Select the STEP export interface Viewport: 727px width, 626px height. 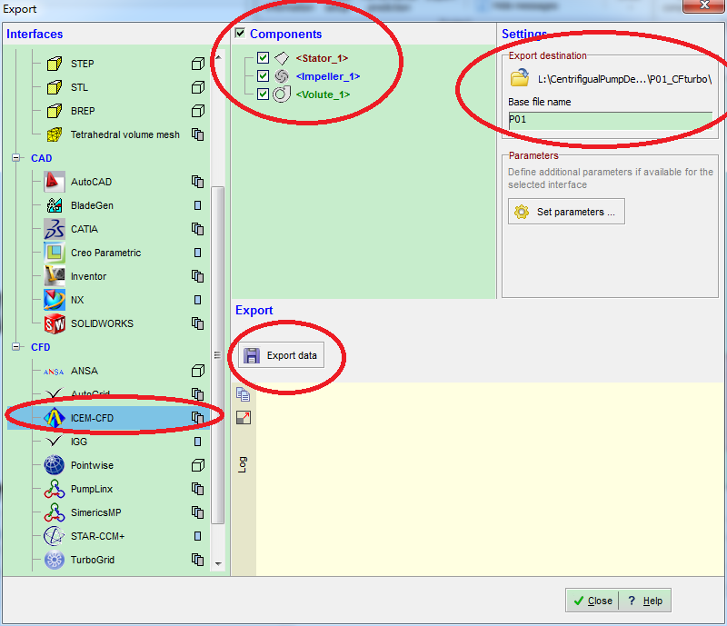(x=82, y=64)
